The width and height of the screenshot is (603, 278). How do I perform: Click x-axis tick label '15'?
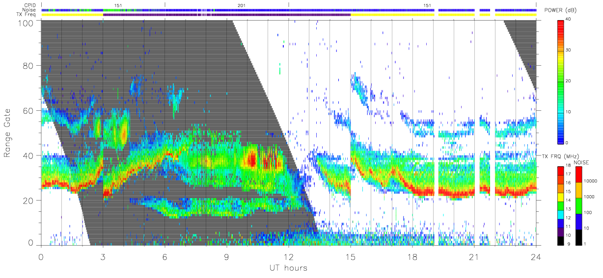(x=351, y=256)
